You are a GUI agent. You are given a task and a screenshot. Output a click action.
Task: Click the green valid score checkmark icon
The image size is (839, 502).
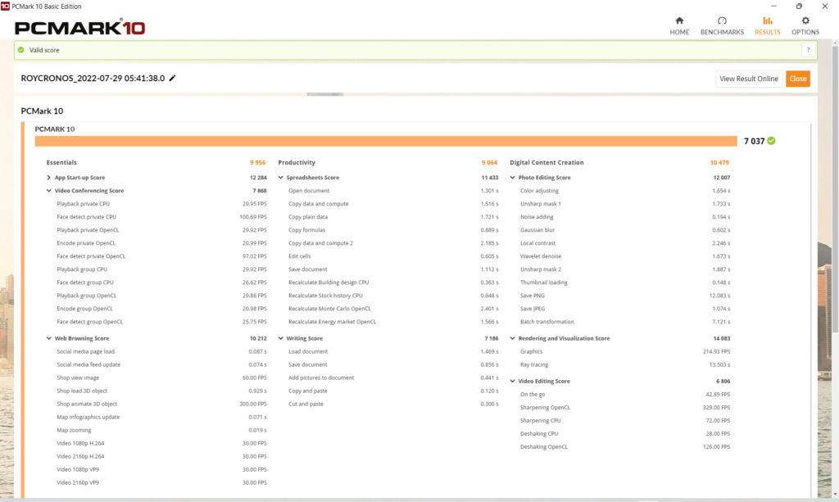(20, 50)
